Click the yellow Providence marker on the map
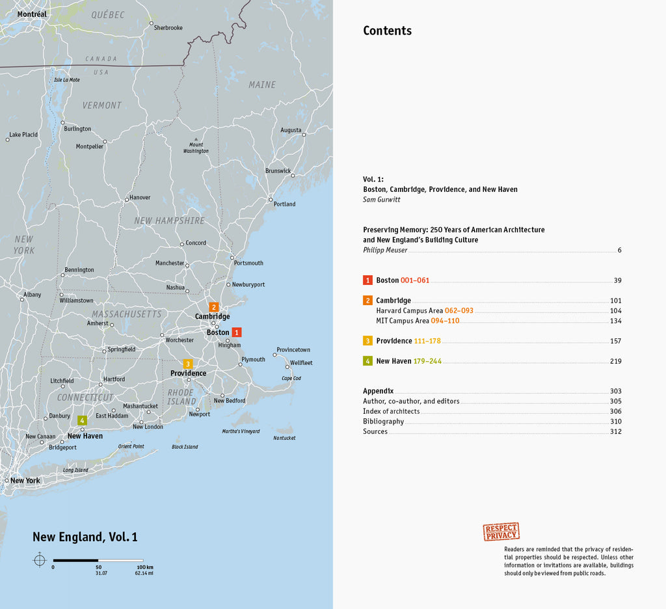 (x=188, y=364)
